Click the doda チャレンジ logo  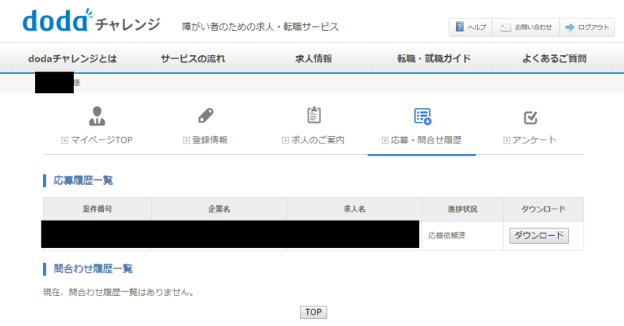pyautogui.click(x=91, y=23)
